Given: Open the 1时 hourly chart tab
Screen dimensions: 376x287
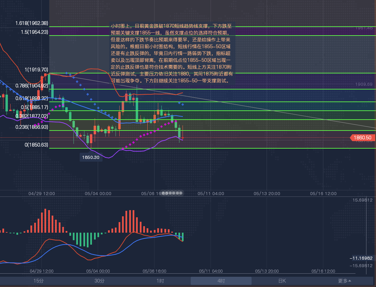Looking at the screenshot, I should (160, 281).
